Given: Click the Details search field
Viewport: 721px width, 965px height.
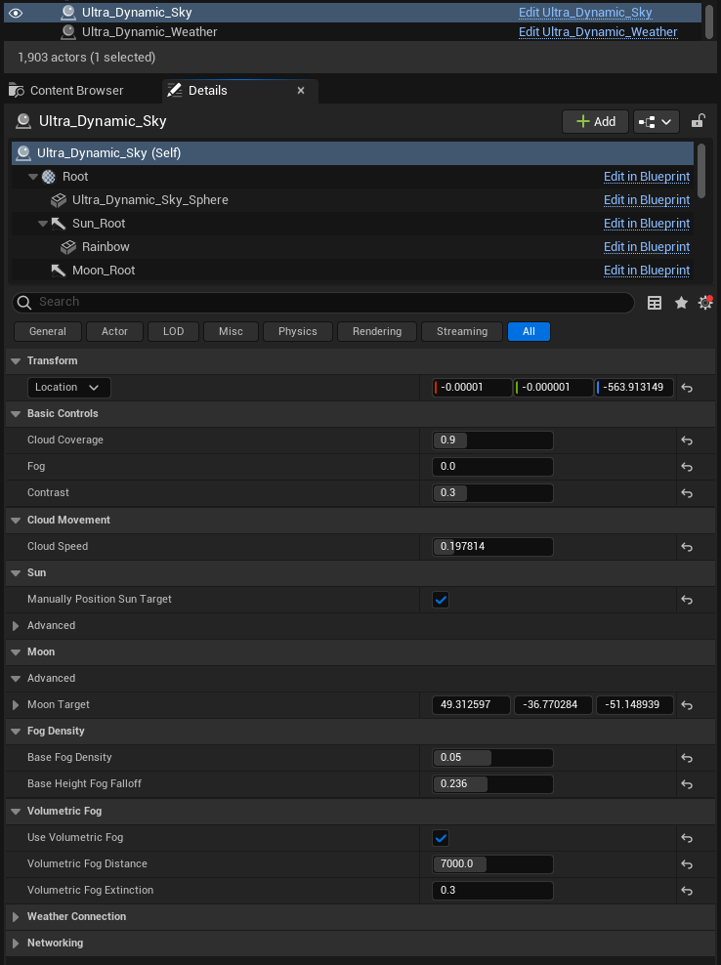Looking at the screenshot, I should (x=322, y=303).
